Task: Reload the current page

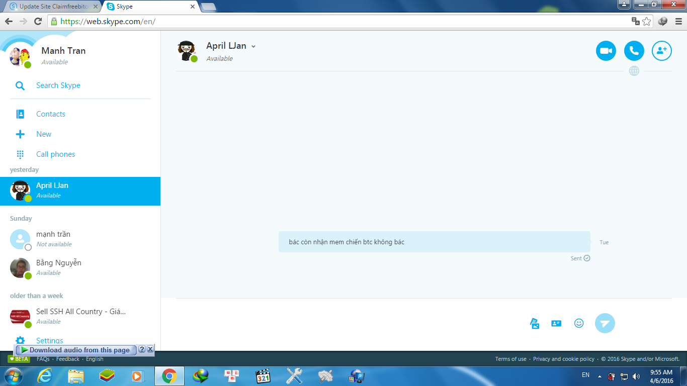Action: pyautogui.click(x=38, y=21)
